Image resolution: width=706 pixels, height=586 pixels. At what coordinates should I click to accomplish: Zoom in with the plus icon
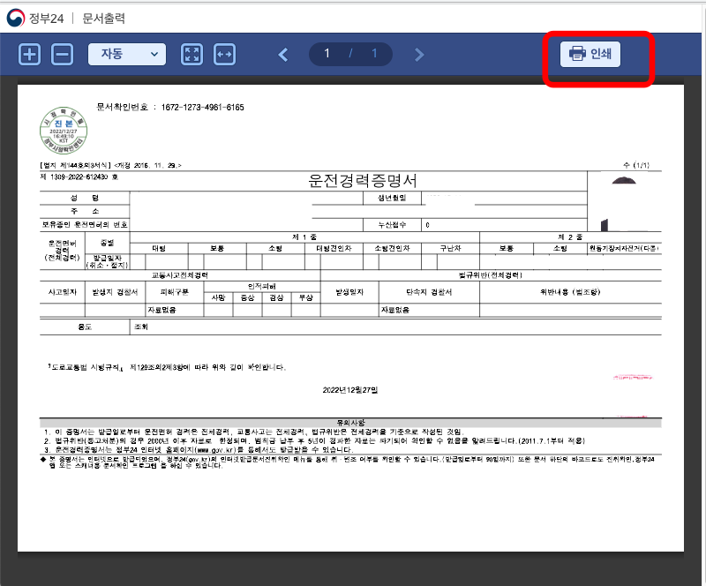click(x=31, y=54)
